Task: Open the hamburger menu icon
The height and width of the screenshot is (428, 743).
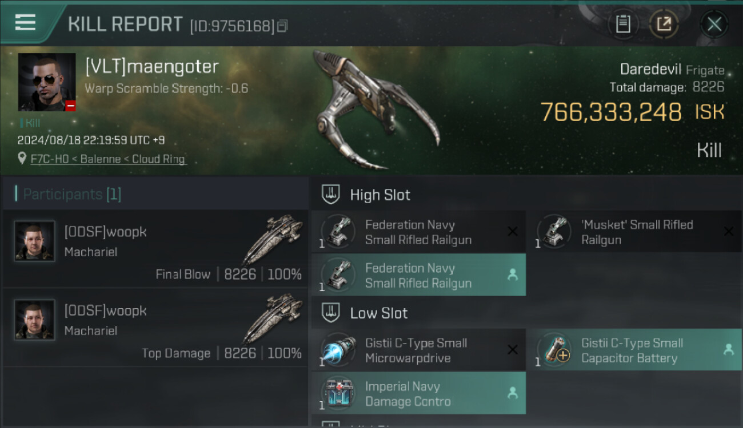Action: pyautogui.click(x=26, y=22)
